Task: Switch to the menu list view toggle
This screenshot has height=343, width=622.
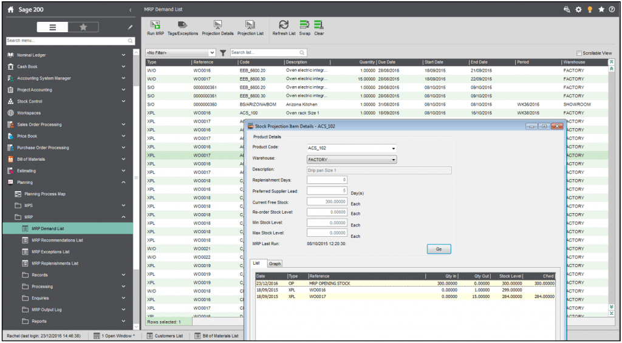Action: [x=52, y=27]
